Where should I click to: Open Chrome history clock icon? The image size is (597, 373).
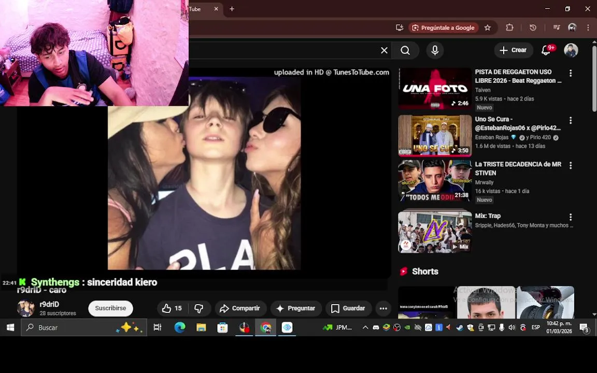(533, 28)
